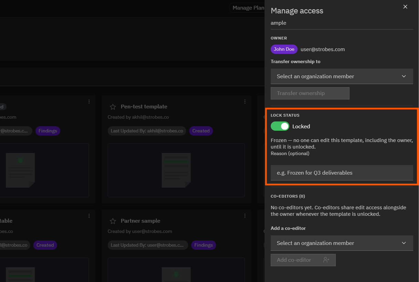419x282 pixels.
Task: Click the Created tag on Pen-test template
Action: 201,131
